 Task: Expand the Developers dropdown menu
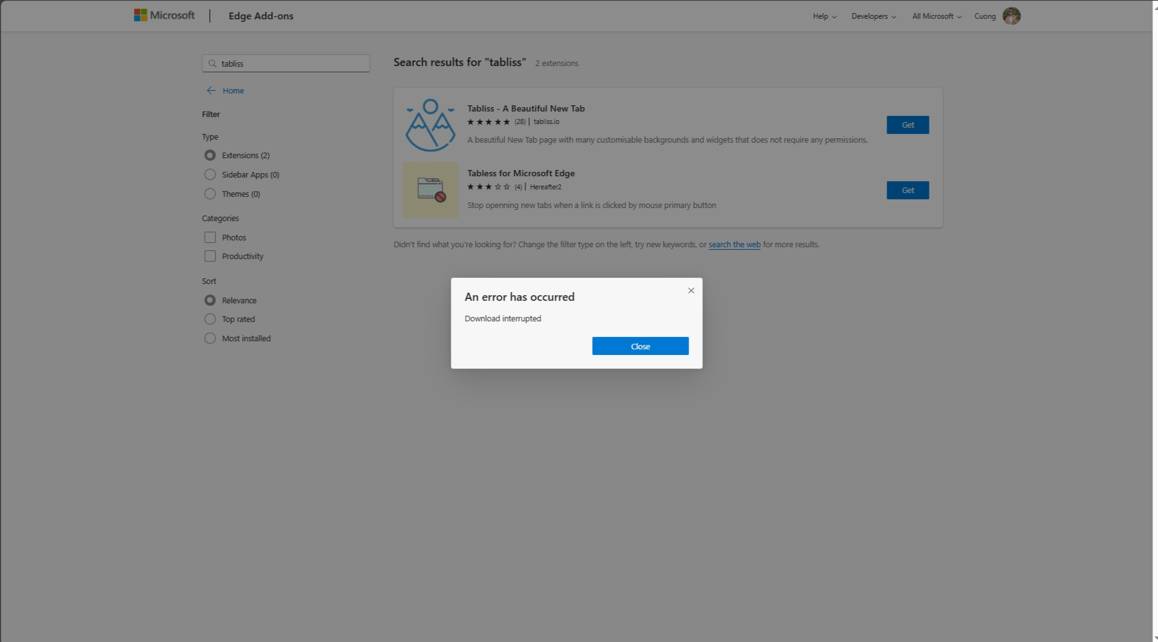873,16
